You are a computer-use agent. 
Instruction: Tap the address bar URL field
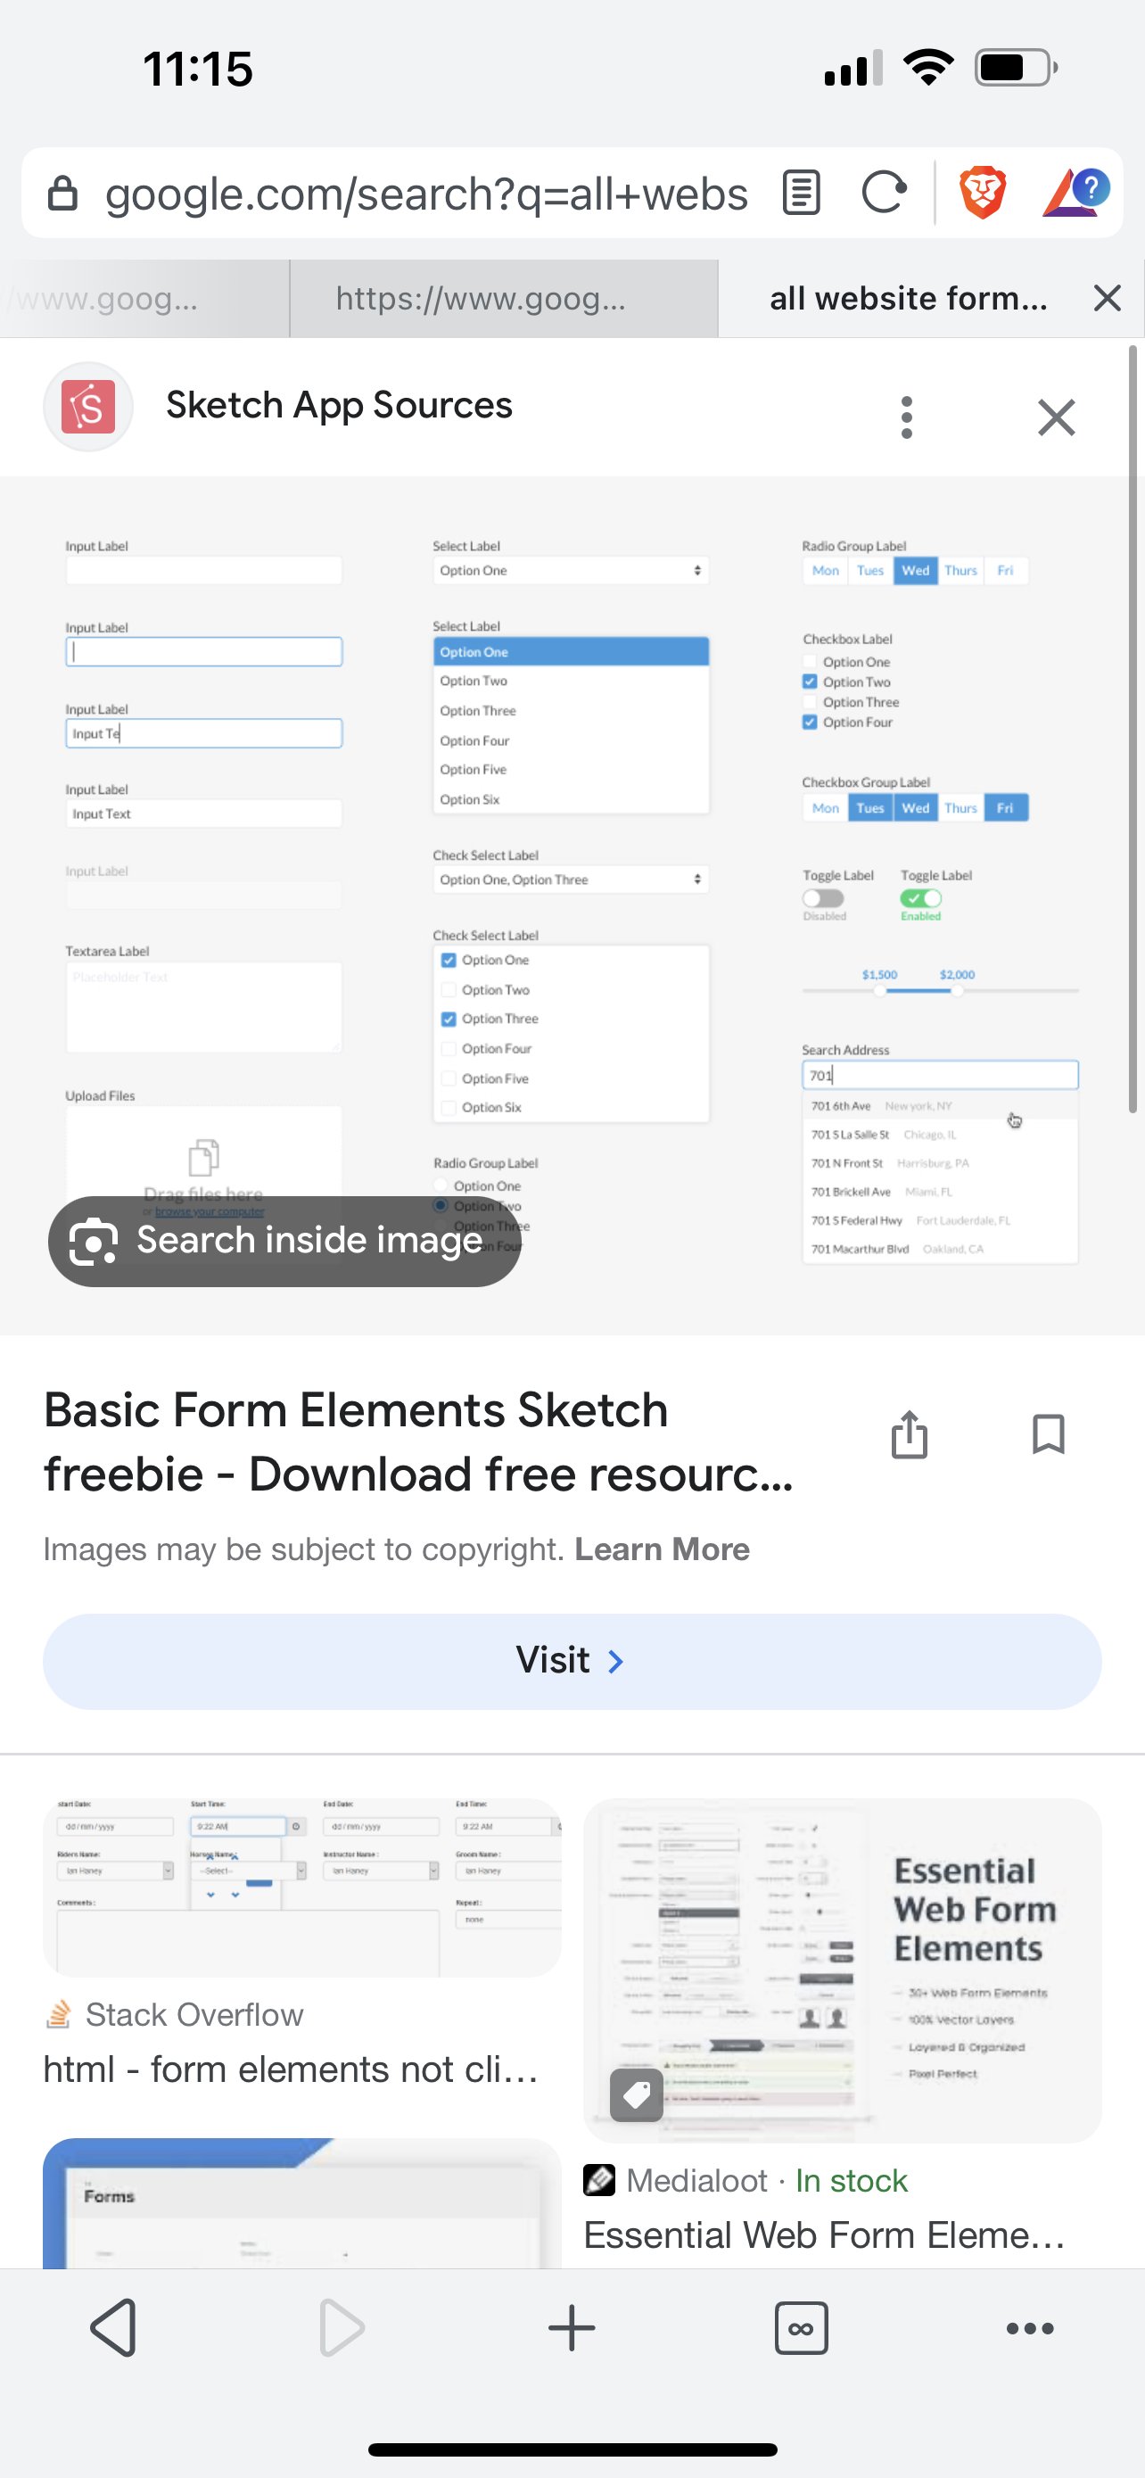[x=423, y=194]
